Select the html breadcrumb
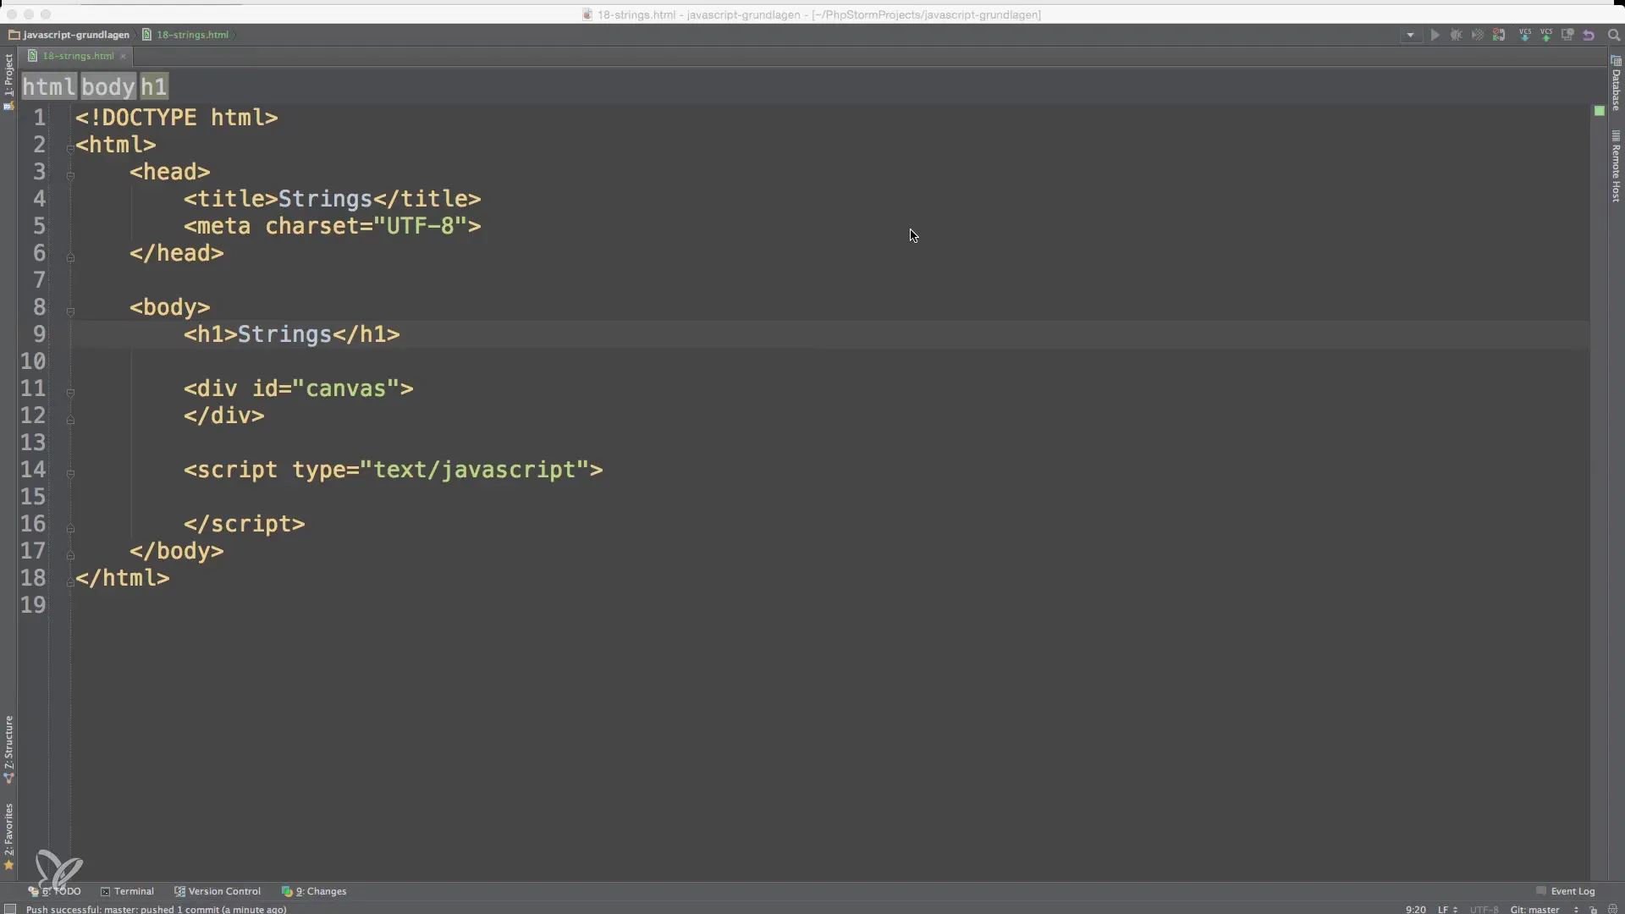This screenshot has height=914, width=1625. click(49, 86)
